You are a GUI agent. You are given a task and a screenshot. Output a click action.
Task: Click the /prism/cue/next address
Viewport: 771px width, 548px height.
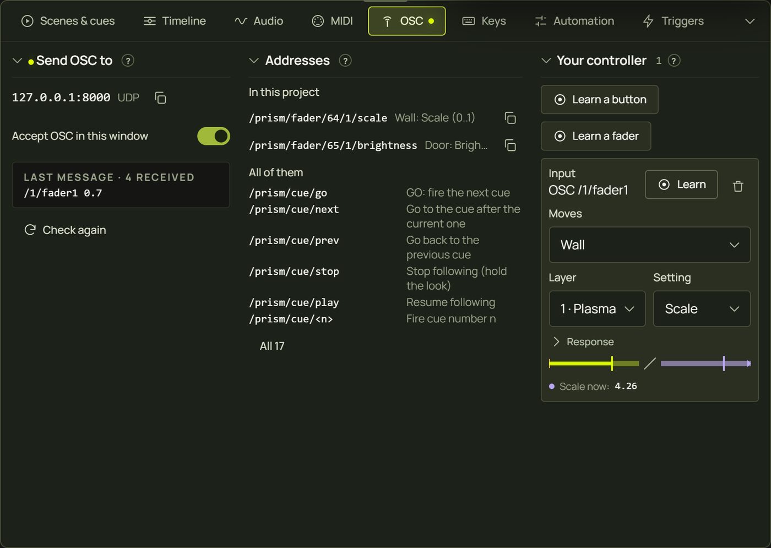294,209
